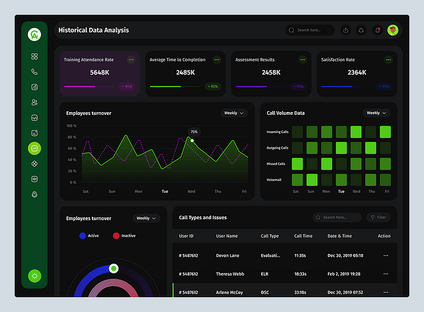Open the bar chart reports sidebar icon
This screenshot has width=424, height=312.
click(34, 87)
